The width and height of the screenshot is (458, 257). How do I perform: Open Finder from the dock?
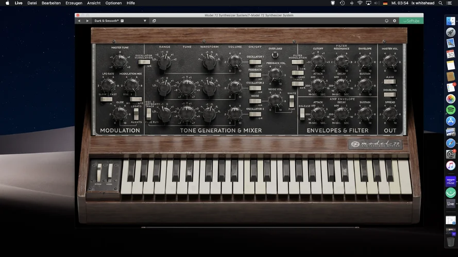coord(451,21)
